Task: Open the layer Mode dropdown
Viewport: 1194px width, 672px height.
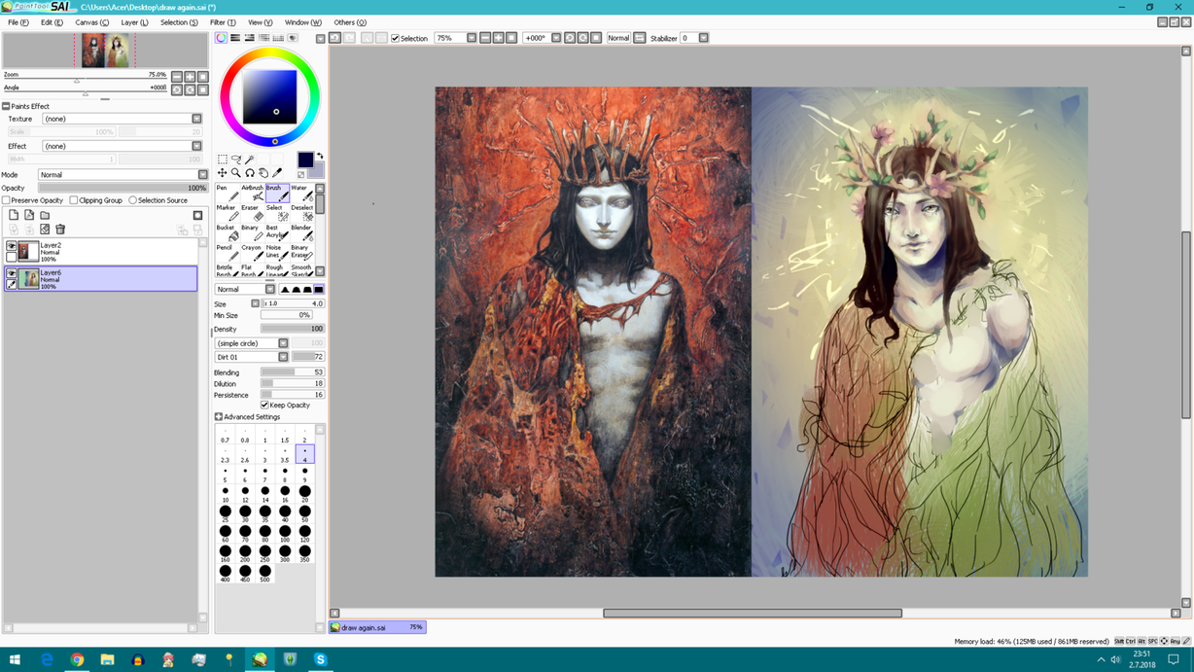Action: (202, 175)
